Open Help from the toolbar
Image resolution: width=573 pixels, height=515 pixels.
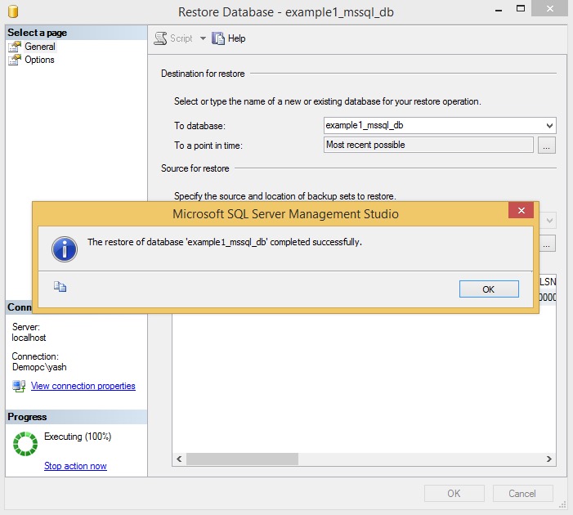pos(229,38)
